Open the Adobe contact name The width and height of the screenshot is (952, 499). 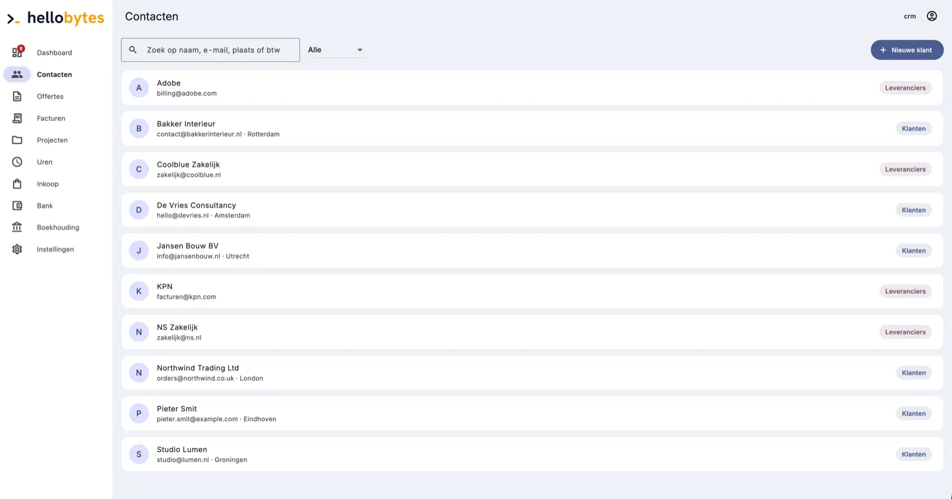point(169,83)
